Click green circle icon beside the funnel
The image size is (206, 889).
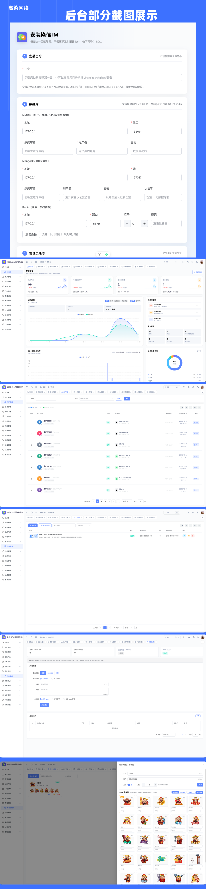click(106, 254)
